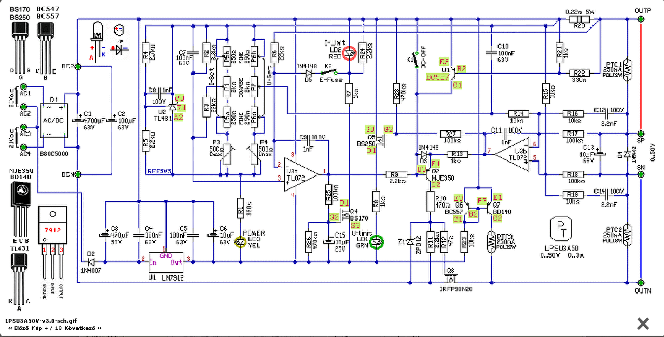
Task: Click the red I-Limit LD2 LED symbol
Action: (350, 53)
